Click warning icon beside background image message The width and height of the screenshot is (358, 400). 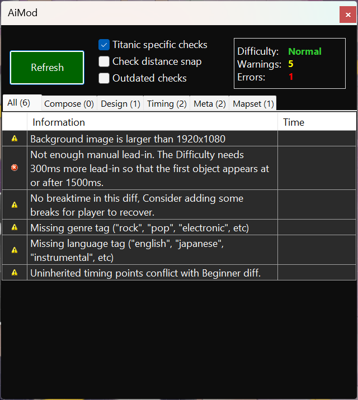click(x=15, y=139)
